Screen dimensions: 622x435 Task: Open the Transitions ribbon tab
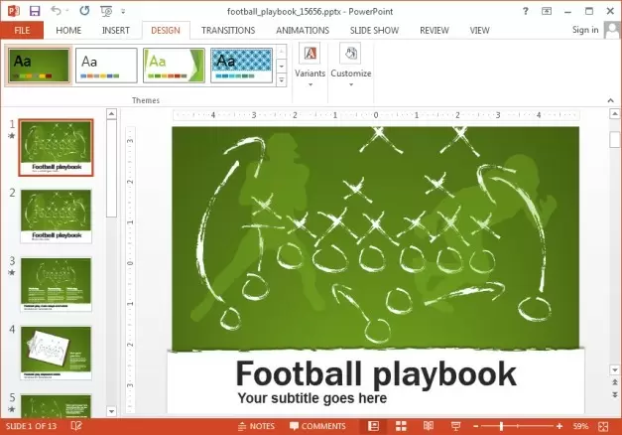coord(227,31)
